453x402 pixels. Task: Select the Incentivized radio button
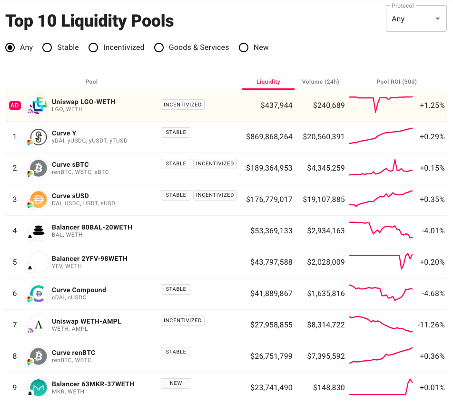[x=93, y=48]
